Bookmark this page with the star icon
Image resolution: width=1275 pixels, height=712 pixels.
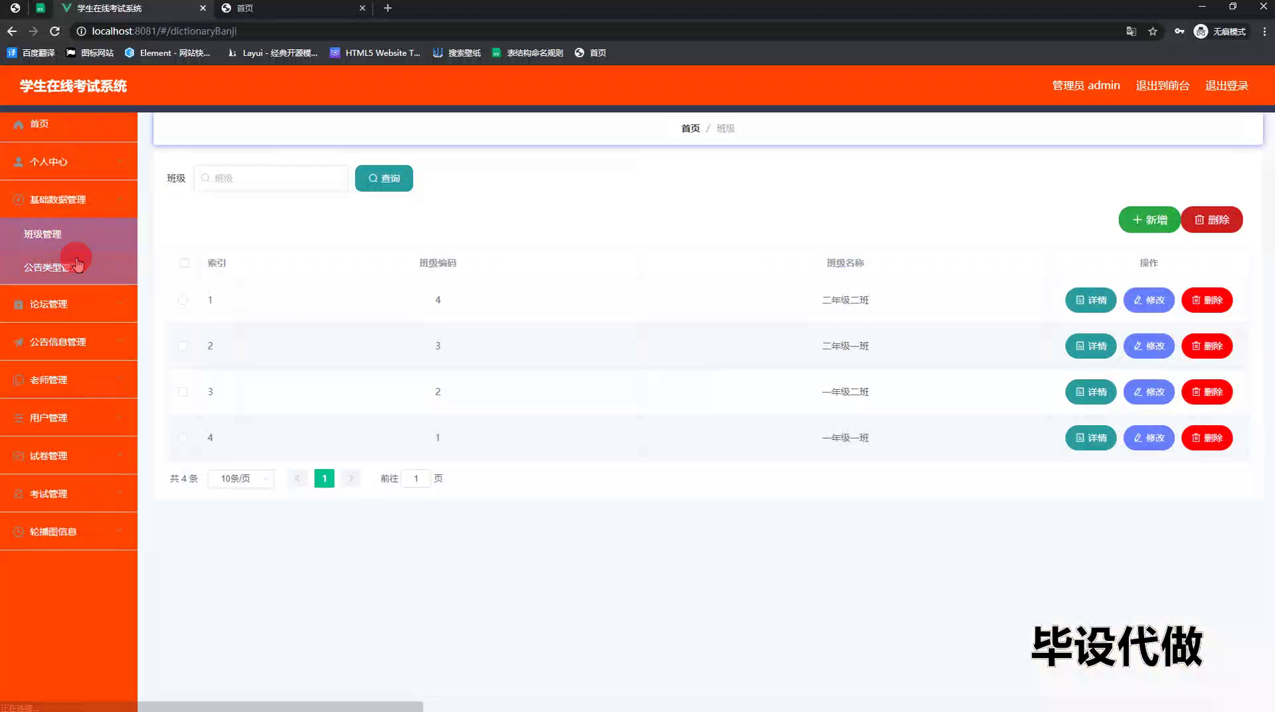point(1153,31)
